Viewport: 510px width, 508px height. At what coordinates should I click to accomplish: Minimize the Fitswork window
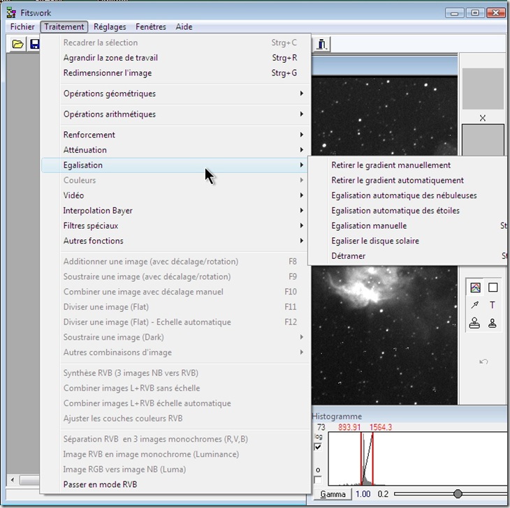click(455, 13)
